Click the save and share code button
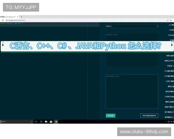Image resolution: width=174 pixels, height=139 pixels. [x=149, y=116]
